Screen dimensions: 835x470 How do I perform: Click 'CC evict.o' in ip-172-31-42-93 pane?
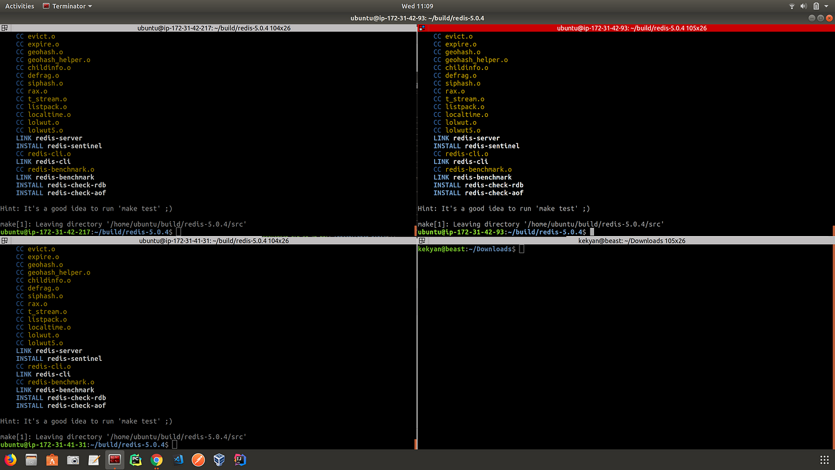point(453,36)
